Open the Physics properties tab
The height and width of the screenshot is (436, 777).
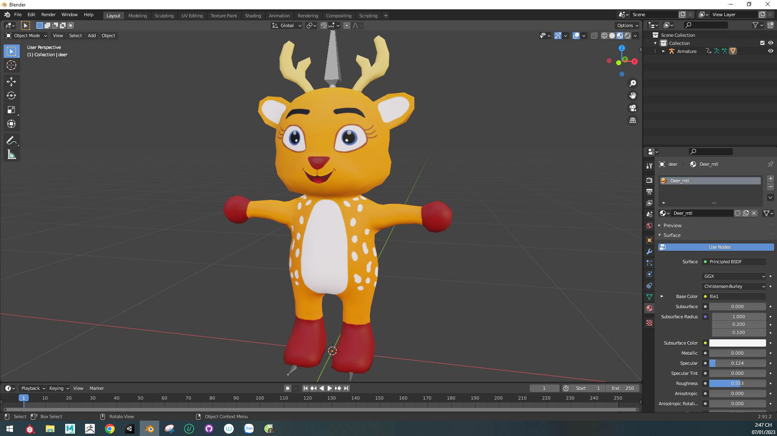[x=649, y=274]
